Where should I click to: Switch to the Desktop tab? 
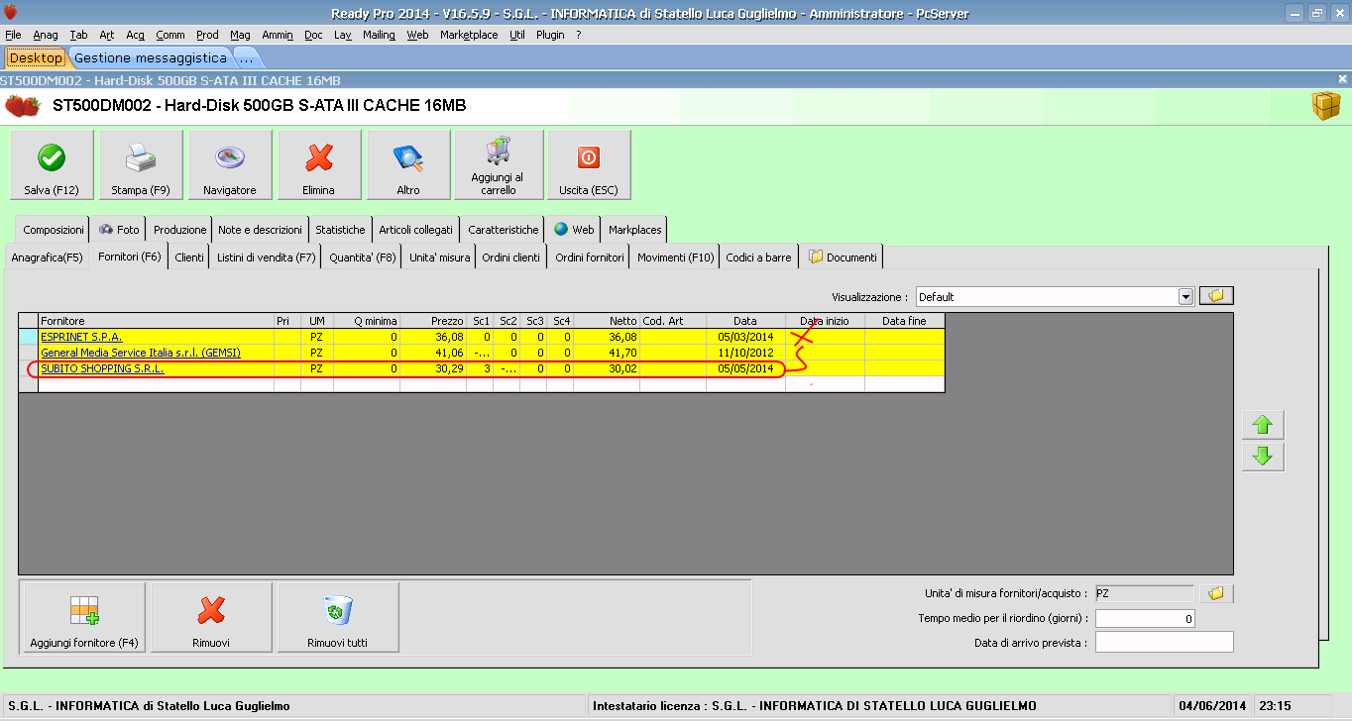point(36,58)
